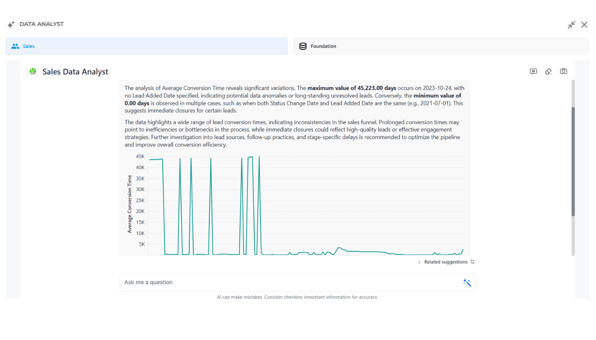
Task: Focus the "Ask me a question" input field
Action: pyautogui.click(x=289, y=283)
